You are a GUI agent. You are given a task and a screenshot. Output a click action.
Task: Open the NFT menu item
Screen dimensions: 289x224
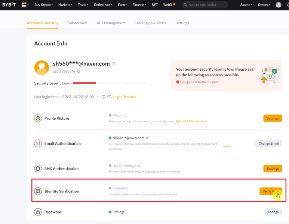tap(155, 4)
